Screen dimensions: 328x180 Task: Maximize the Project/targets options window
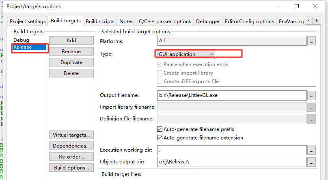[x=297, y=6]
